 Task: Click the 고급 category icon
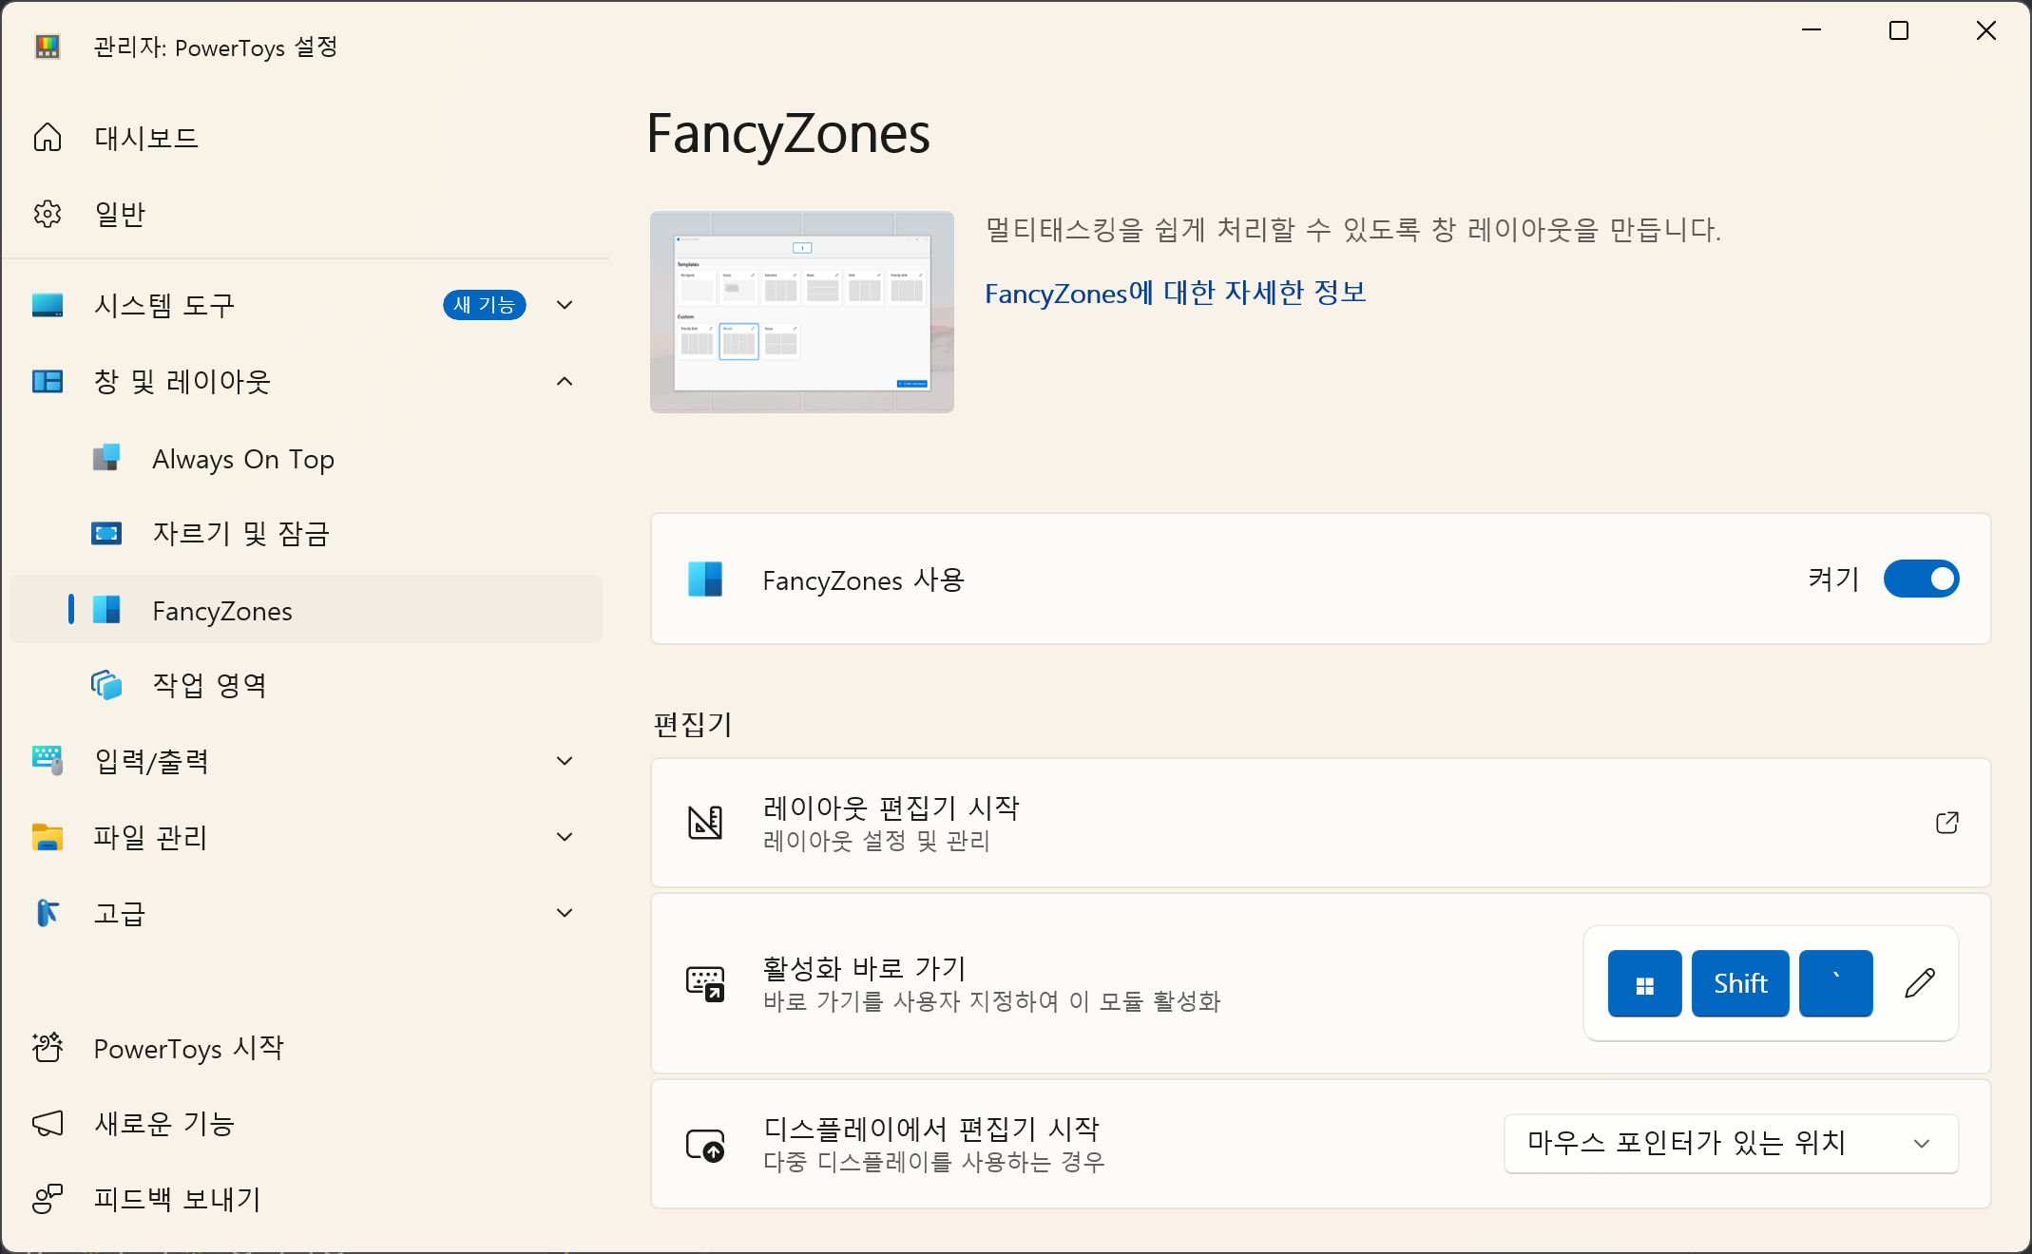tap(48, 913)
